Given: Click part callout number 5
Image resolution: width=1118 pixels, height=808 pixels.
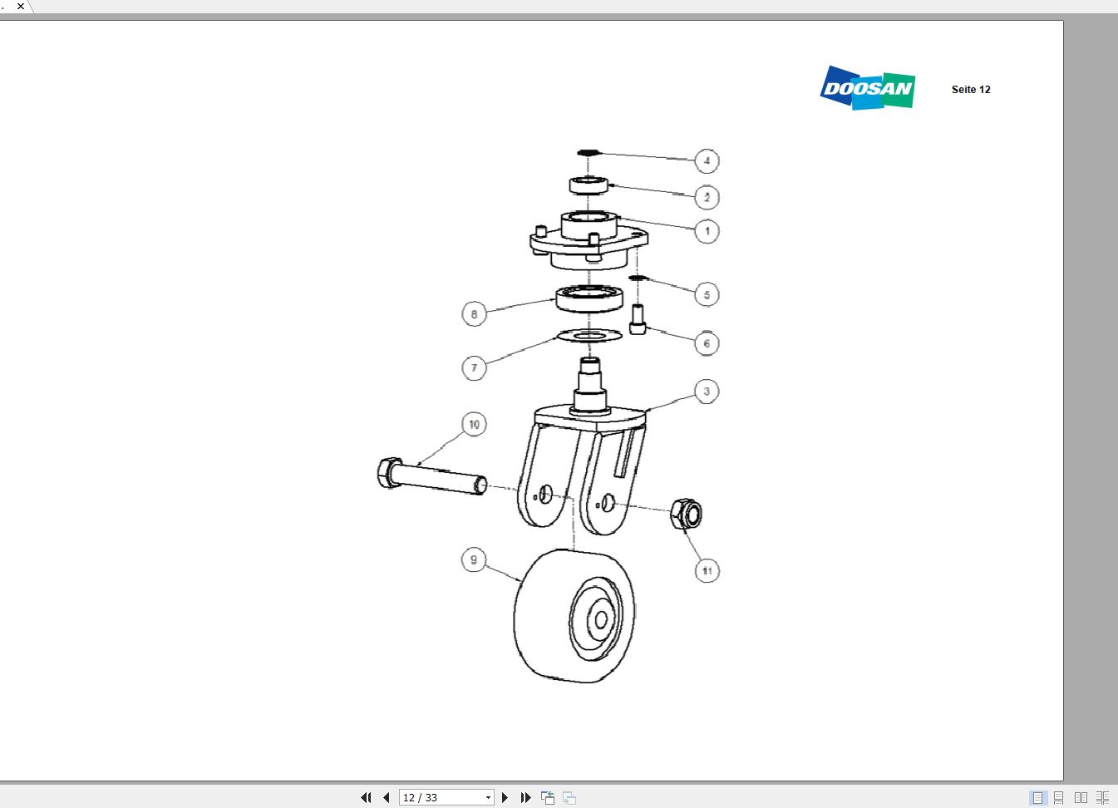Looking at the screenshot, I should (x=707, y=294).
